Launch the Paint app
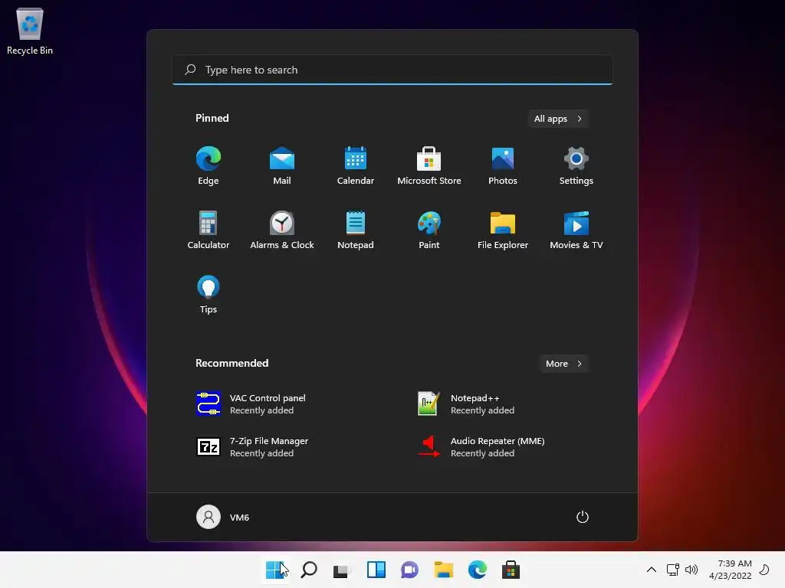The image size is (785, 588). (x=429, y=230)
